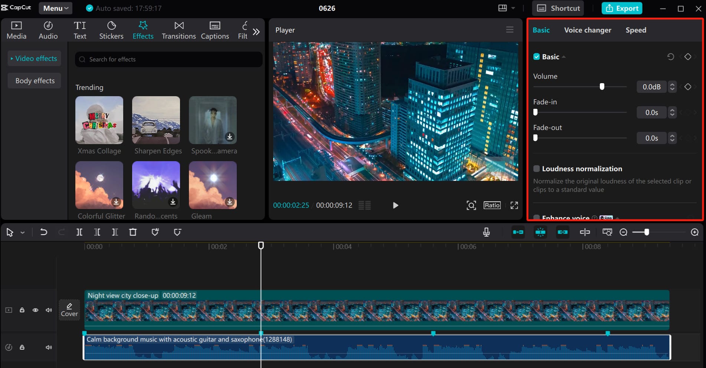
Task: Click the microphone record voiceover icon
Action: coord(486,232)
